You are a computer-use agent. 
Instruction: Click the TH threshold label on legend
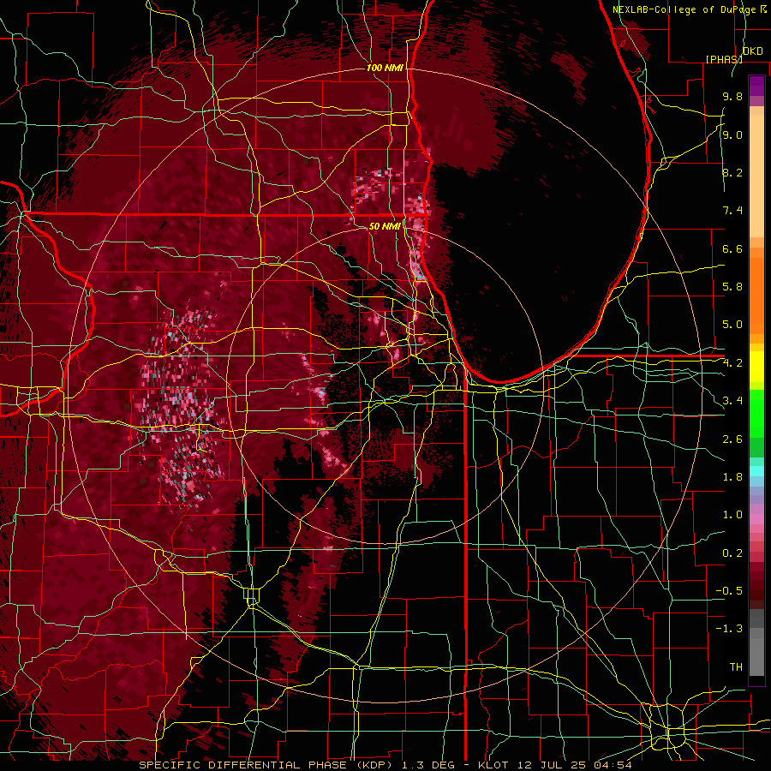pyautogui.click(x=736, y=667)
